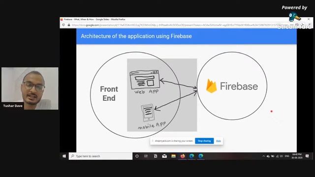Image resolution: width=315 pixels, height=177 pixels.
Task: Open the taskbar clock and date
Action: point(297,156)
